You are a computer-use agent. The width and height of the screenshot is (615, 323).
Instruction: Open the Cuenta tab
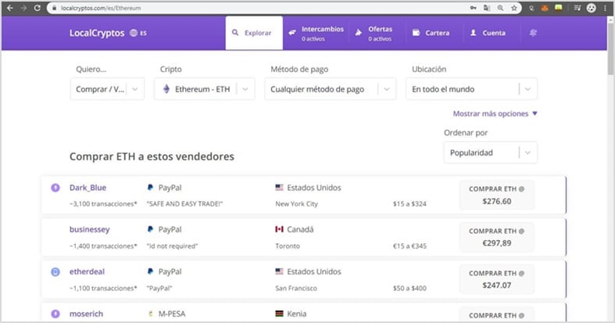pos(488,33)
